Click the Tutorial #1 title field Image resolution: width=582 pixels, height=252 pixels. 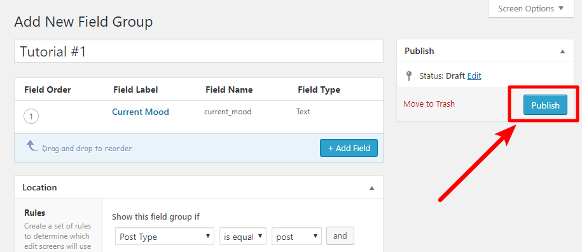pyautogui.click(x=198, y=51)
